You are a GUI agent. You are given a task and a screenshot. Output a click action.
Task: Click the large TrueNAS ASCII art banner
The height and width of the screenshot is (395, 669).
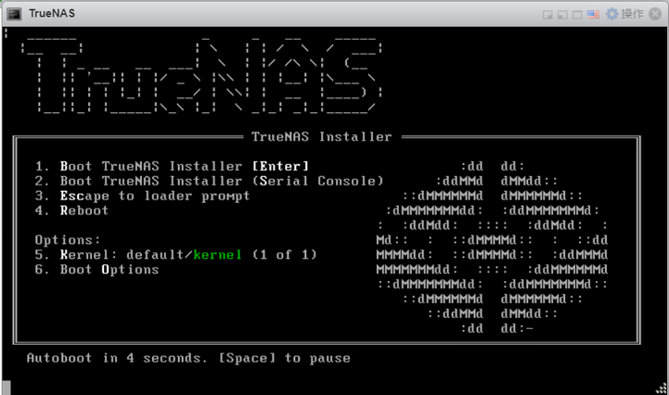tap(201, 76)
